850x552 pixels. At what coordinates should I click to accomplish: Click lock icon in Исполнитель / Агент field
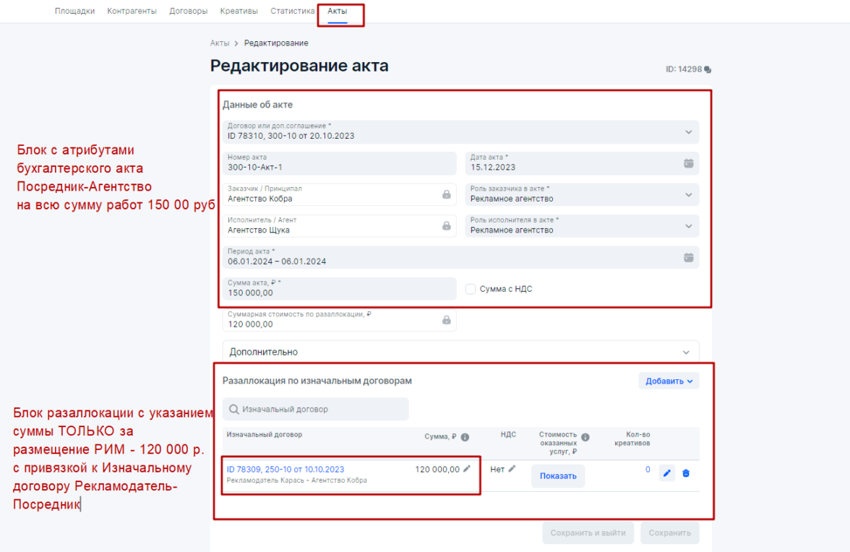coord(446,226)
